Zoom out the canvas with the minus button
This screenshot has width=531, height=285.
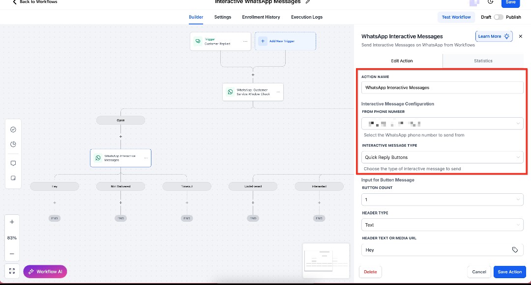12,254
